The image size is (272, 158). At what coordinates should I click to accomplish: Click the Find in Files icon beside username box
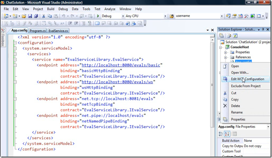click(172, 16)
